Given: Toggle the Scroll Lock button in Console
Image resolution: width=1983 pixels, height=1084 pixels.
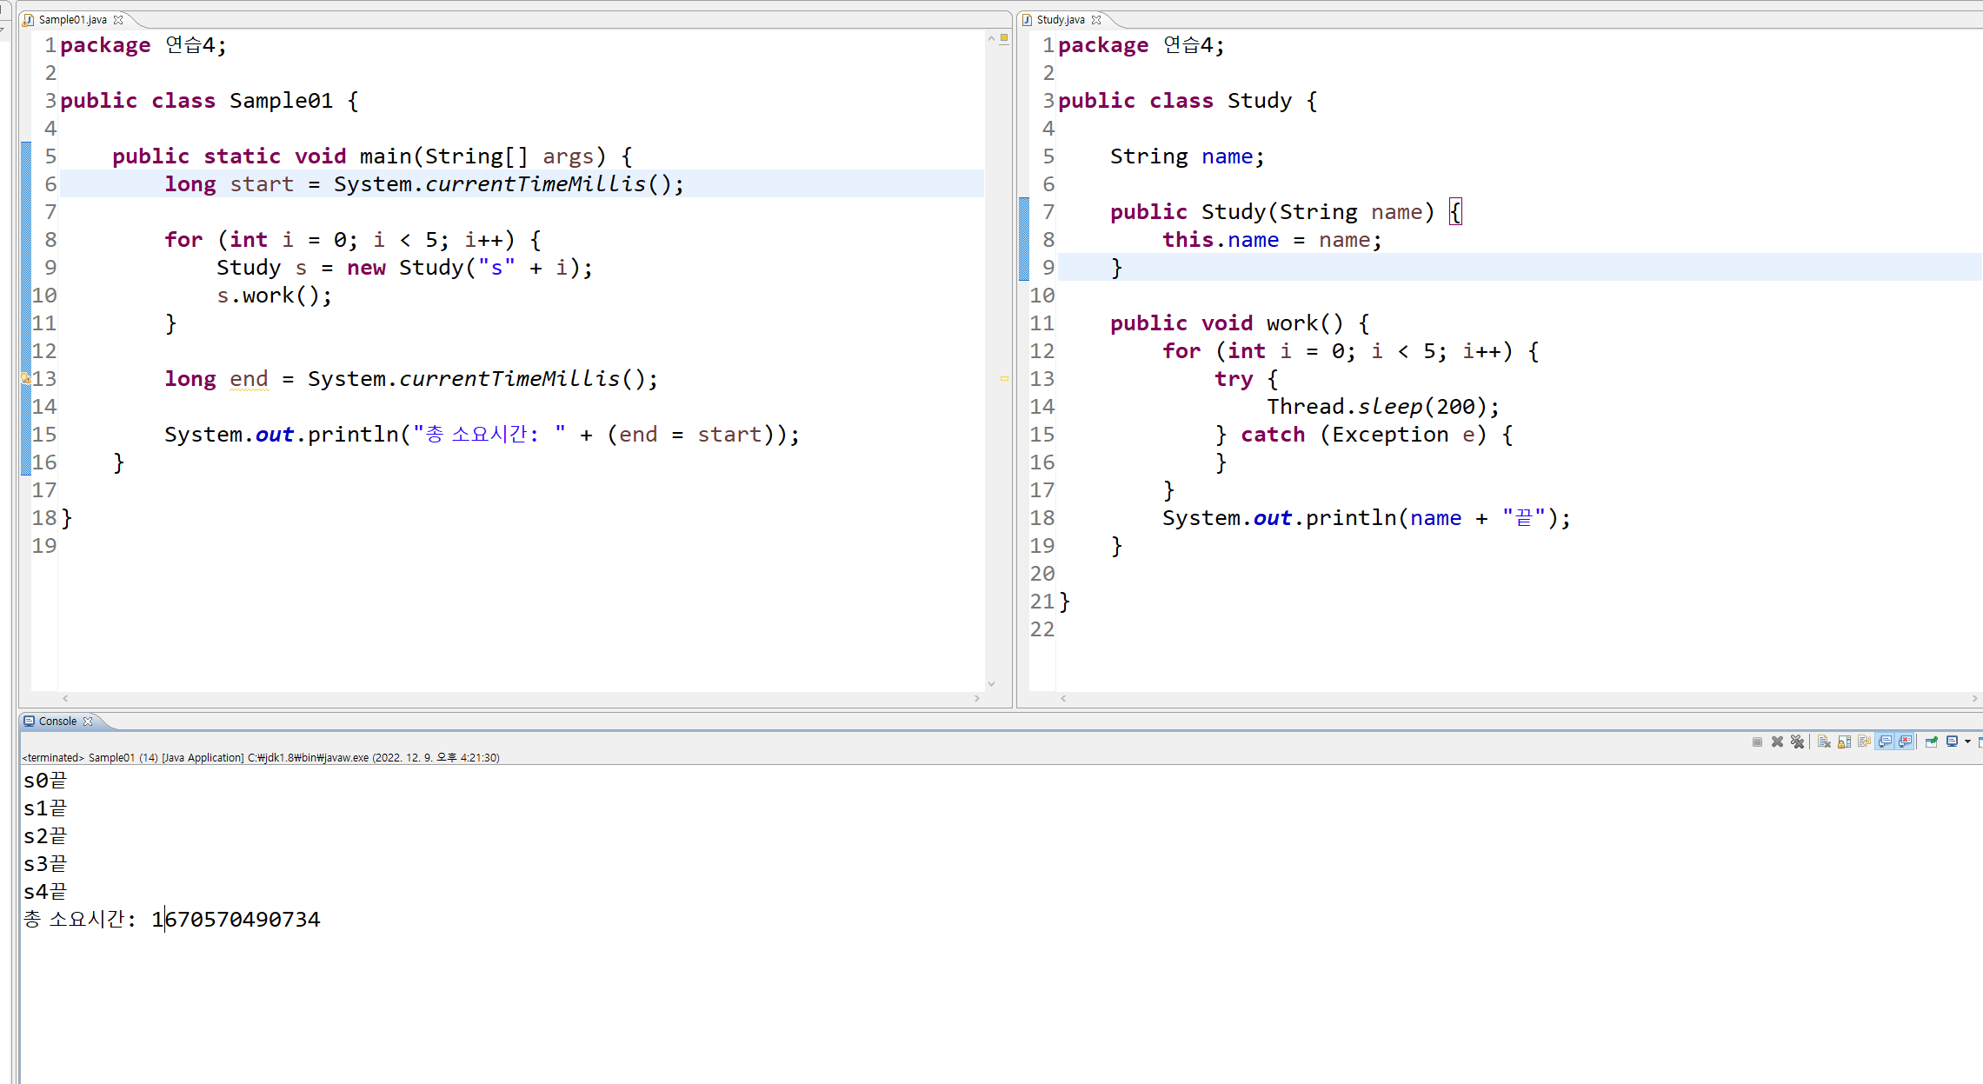Looking at the screenshot, I should tap(1844, 742).
